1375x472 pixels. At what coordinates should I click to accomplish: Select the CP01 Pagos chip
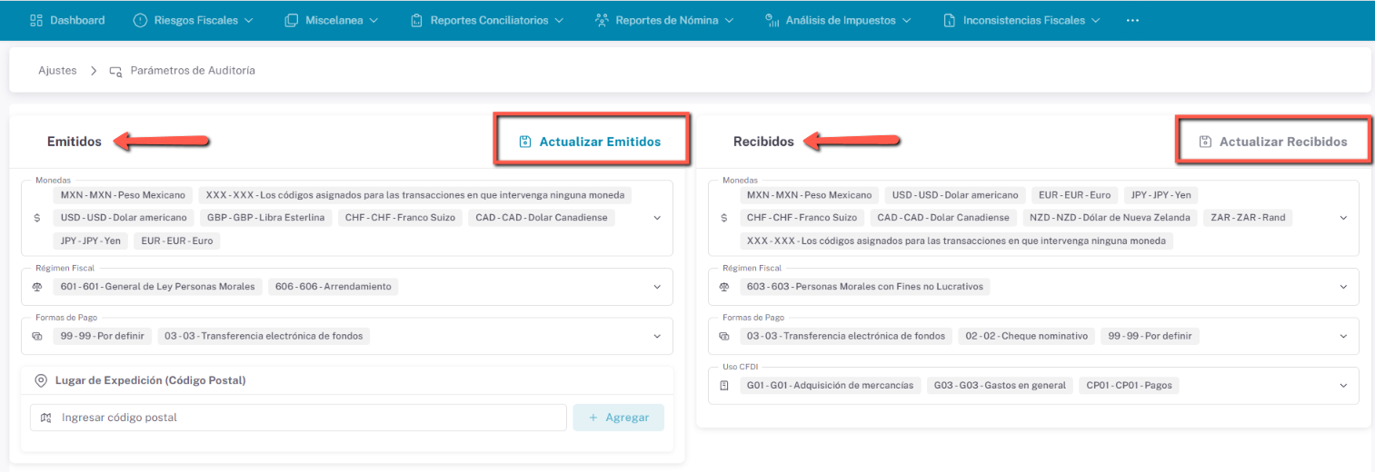[x=1130, y=385]
